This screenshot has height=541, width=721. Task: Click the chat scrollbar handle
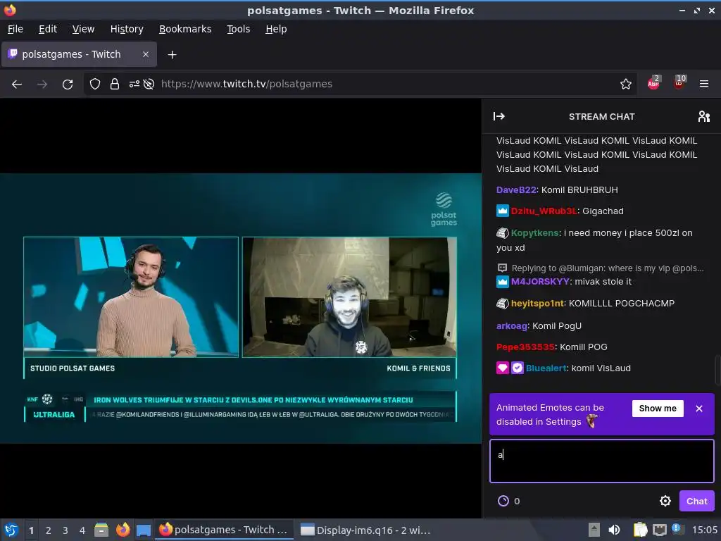tap(717, 369)
